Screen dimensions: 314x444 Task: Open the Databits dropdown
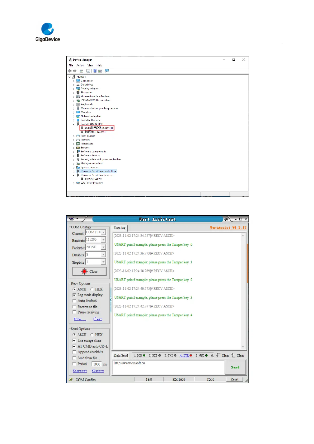click(104, 254)
